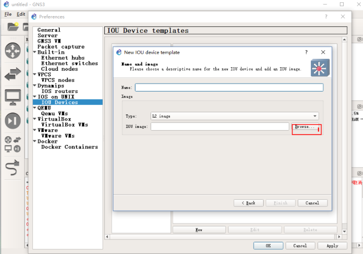
Task: Open the File menu
Action: tap(8, 14)
